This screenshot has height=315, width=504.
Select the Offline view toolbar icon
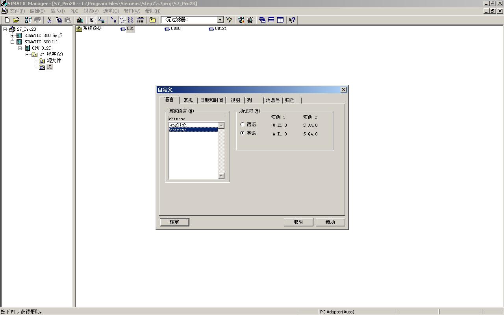click(92, 20)
